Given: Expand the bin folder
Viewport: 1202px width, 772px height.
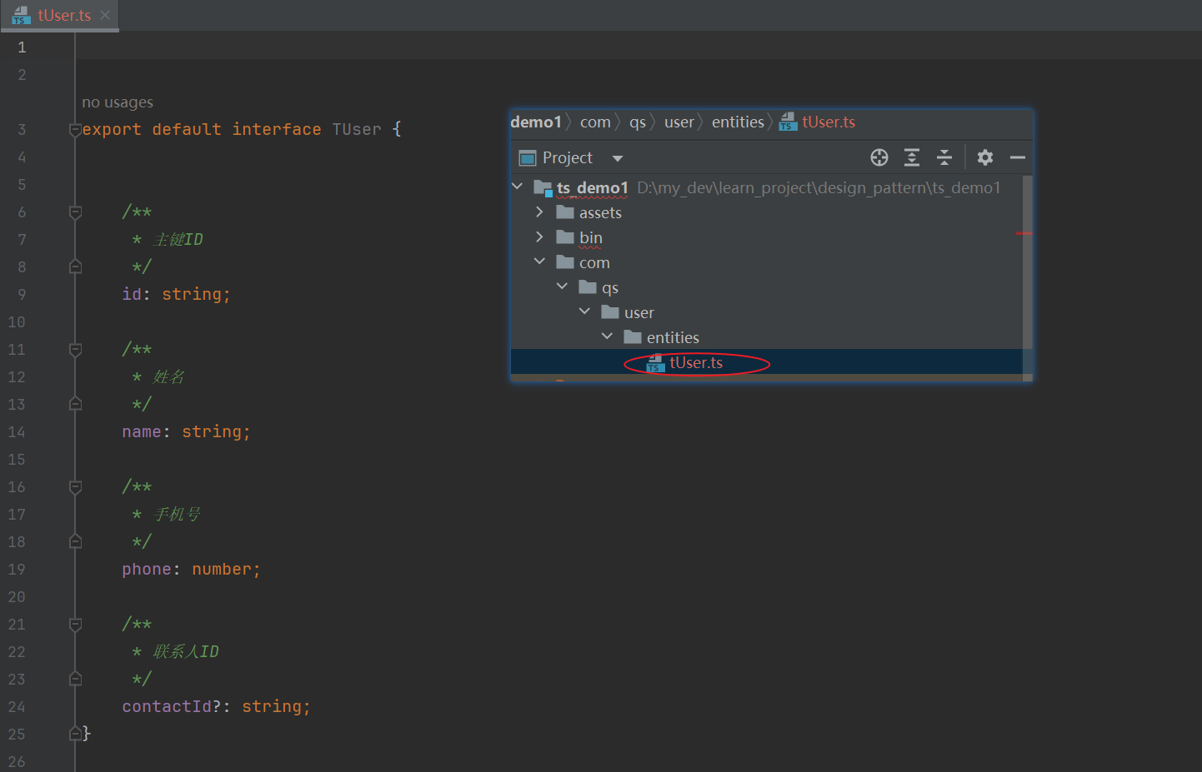Looking at the screenshot, I should coord(539,237).
